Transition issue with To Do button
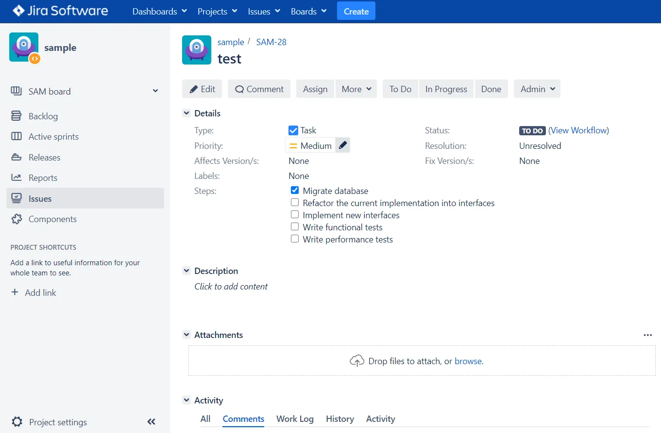Viewport: 661px width, 433px height. click(400, 89)
